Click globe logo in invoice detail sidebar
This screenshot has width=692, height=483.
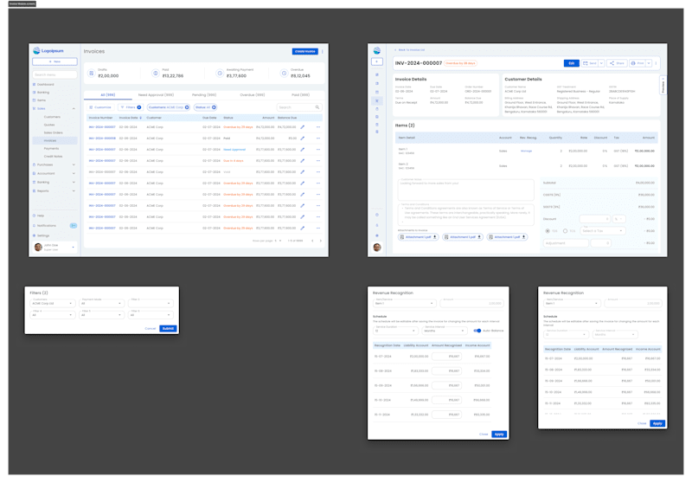click(x=377, y=51)
